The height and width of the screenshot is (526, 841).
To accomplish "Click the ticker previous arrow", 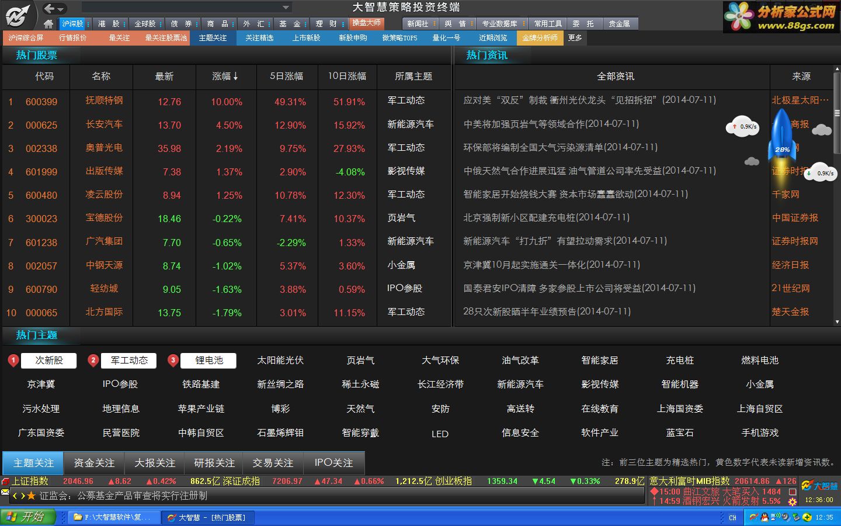I will (16, 496).
